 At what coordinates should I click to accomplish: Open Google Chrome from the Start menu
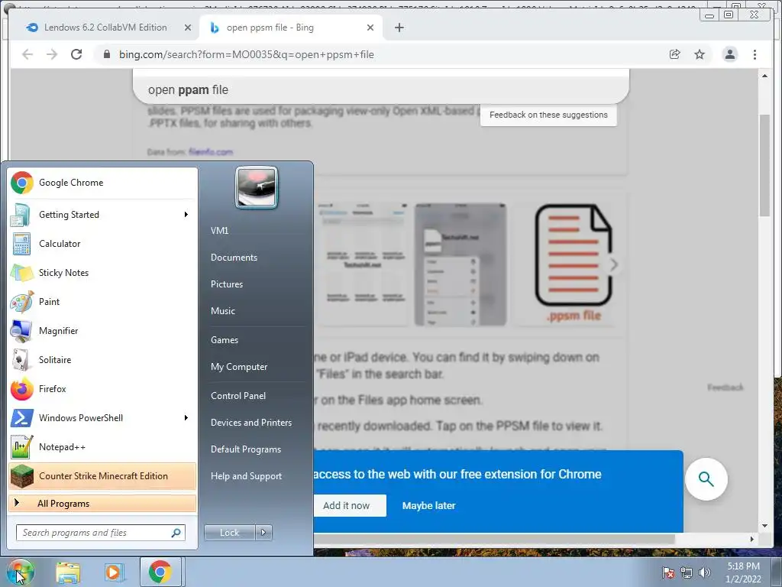pyautogui.click(x=102, y=183)
